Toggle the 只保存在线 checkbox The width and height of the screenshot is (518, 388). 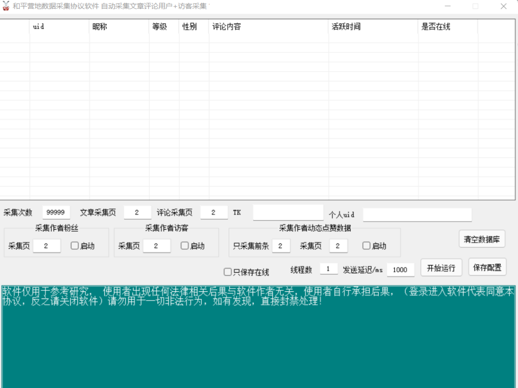coord(228,272)
